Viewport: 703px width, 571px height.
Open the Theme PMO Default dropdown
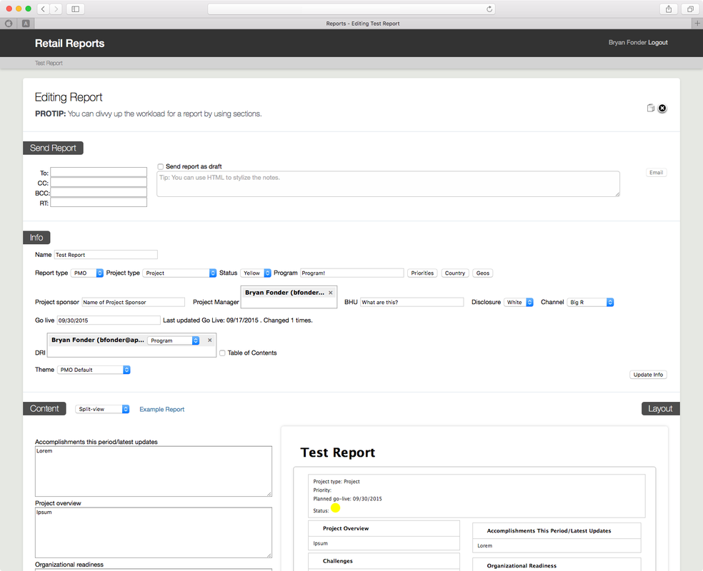pyautogui.click(x=94, y=370)
